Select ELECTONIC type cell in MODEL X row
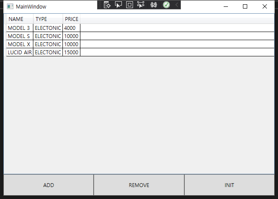The height and width of the screenshot is (199, 278). [x=48, y=44]
